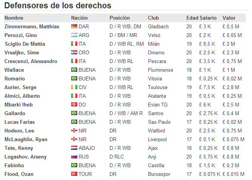Open player Logashov, Arseny
This screenshot has width=252, height=180.
point(26,157)
